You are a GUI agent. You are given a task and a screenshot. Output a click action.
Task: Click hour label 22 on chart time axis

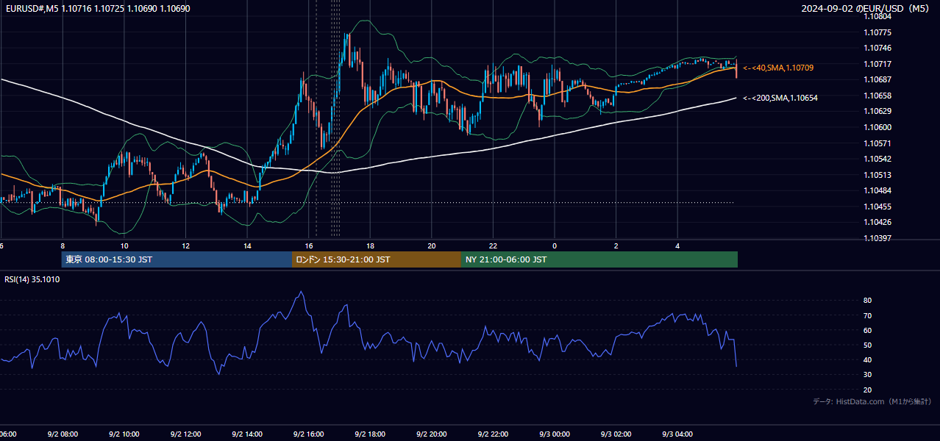point(493,245)
